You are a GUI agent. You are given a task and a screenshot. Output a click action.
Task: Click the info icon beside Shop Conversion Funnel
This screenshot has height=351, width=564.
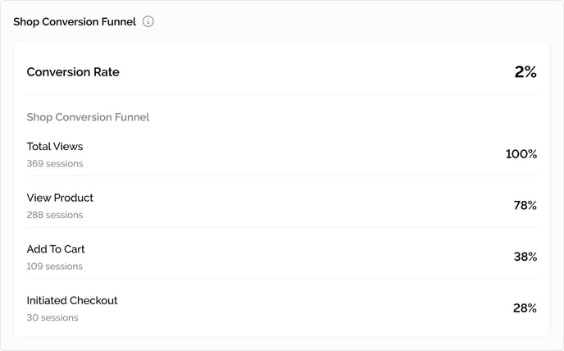point(148,21)
